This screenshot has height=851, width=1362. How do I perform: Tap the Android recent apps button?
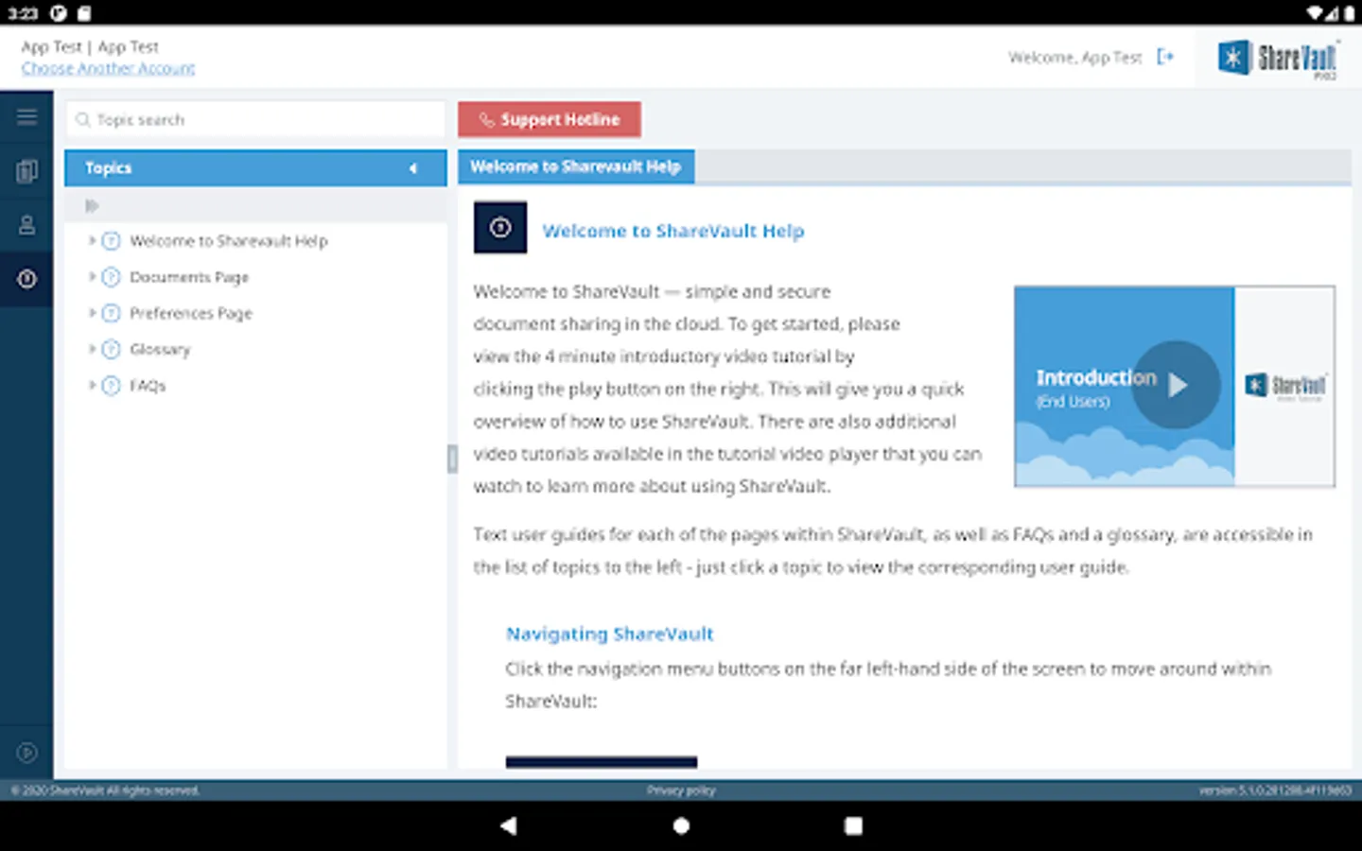pyautogui.click(x=853, y=825)
